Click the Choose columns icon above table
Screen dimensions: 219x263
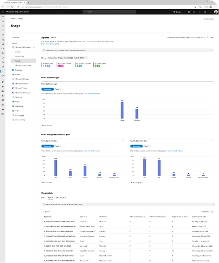pyautogui.click(x=212, y=212)
